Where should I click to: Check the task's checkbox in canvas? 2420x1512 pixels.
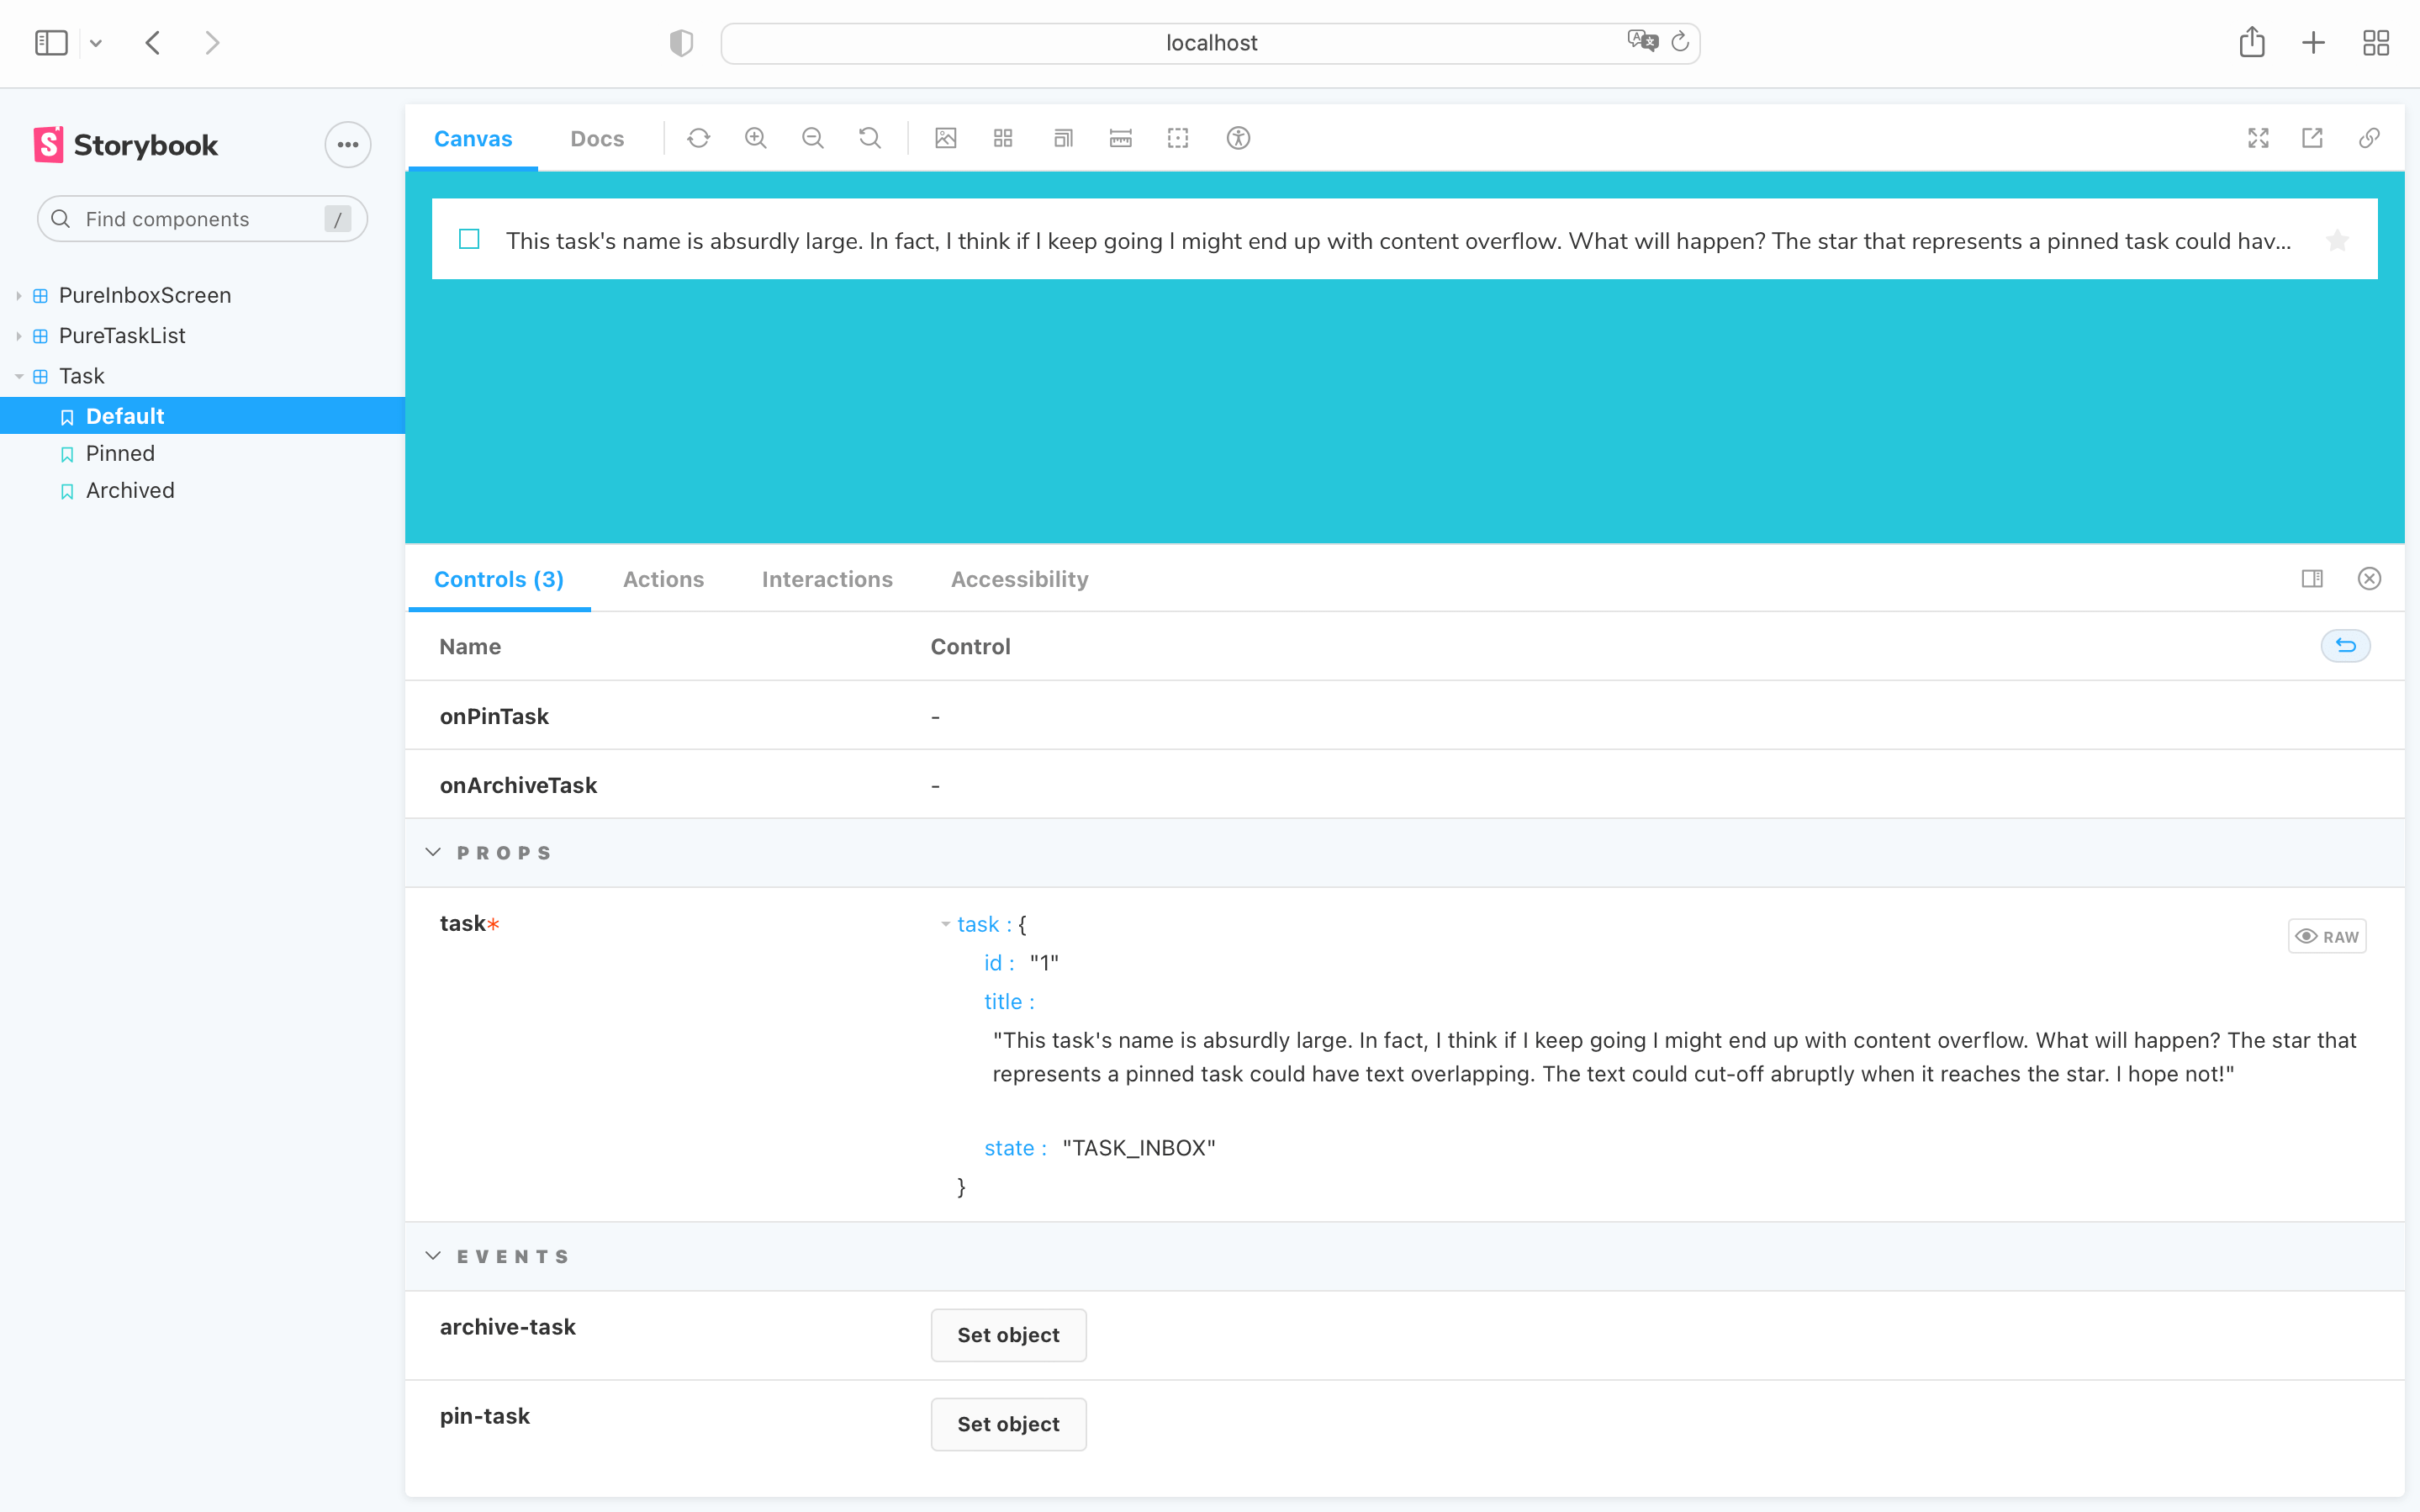(469, 240)
